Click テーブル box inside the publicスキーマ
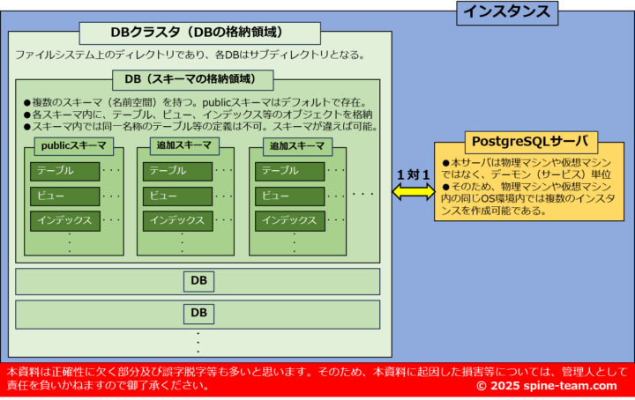 (x=64, y=172)
